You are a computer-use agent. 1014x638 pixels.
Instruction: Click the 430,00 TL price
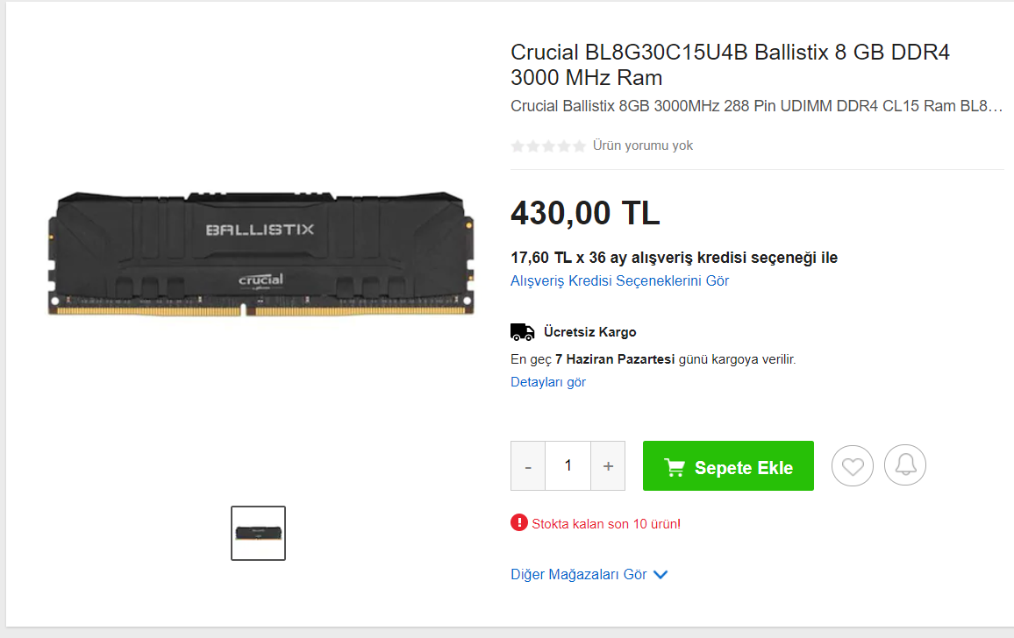tap(585, 213)
